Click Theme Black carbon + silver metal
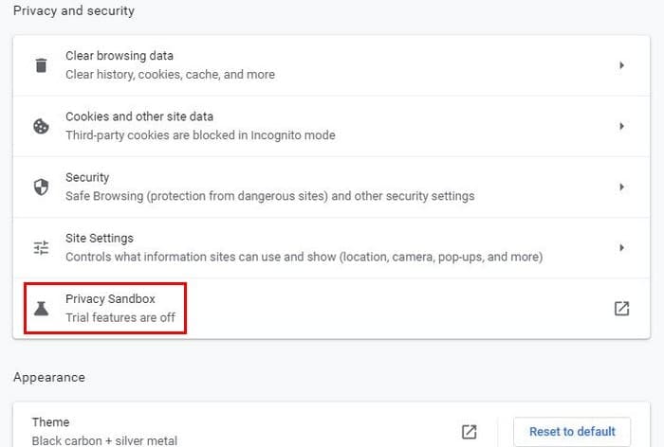The height and width of the screenshot is (447, 664). click(104, 431)
